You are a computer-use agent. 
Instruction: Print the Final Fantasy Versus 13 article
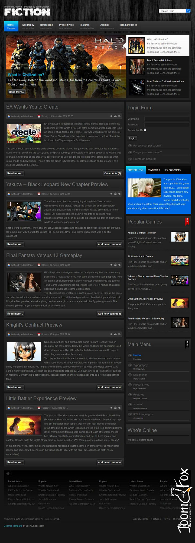tap(115, 265)
